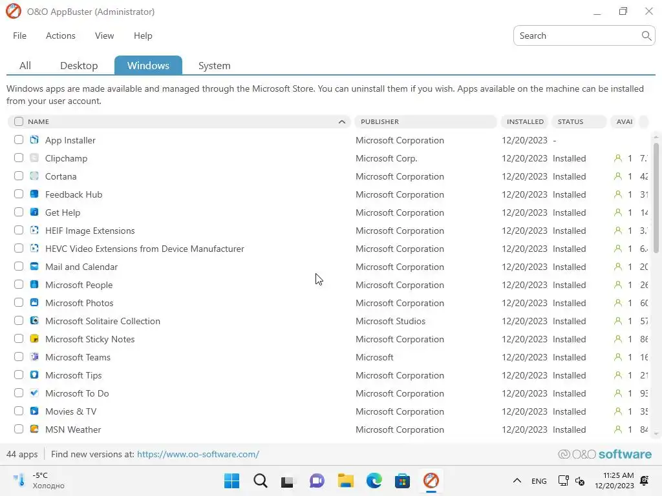Check the Feedback Hub checkbox

tap(19, 194)
